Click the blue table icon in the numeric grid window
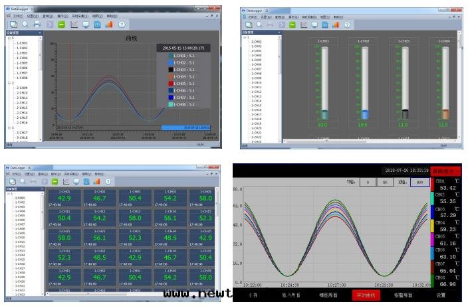The height and width of the screenshot is (306, 468). (x=85, y=181)
